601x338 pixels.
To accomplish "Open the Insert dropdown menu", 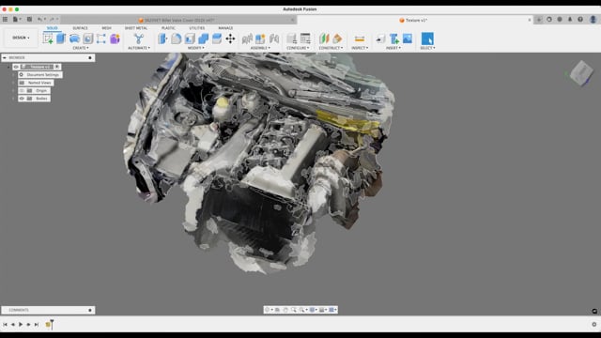I will pos(393,48).
